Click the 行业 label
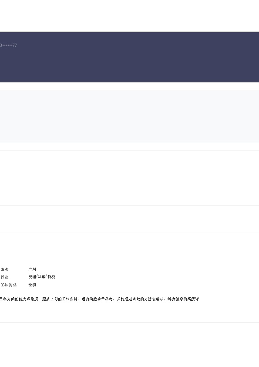 coord(5,277)
